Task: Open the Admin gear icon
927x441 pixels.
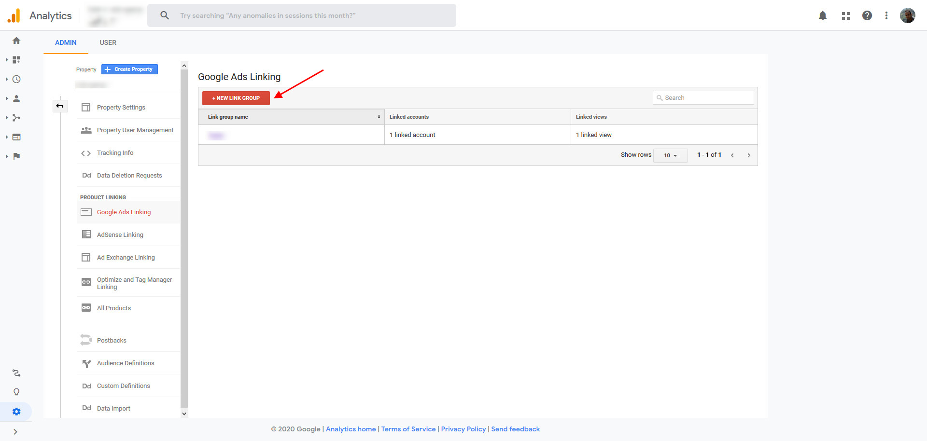Action: (16, 412)
